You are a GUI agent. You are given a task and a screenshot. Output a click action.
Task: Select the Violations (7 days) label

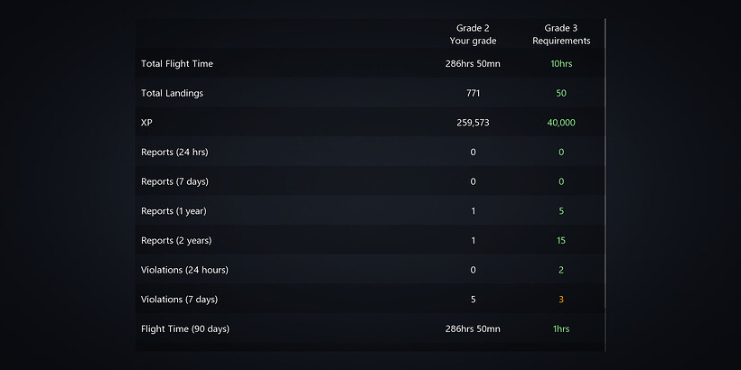179,300
